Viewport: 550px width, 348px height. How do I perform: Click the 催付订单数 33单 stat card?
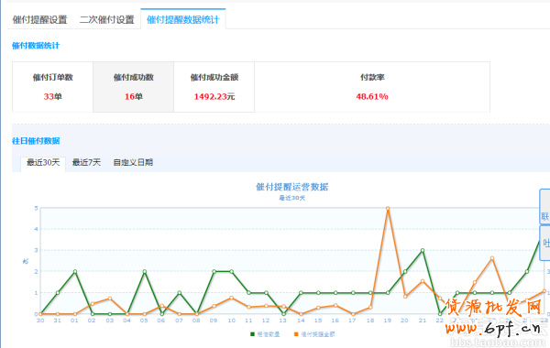(x=53, y=87)
